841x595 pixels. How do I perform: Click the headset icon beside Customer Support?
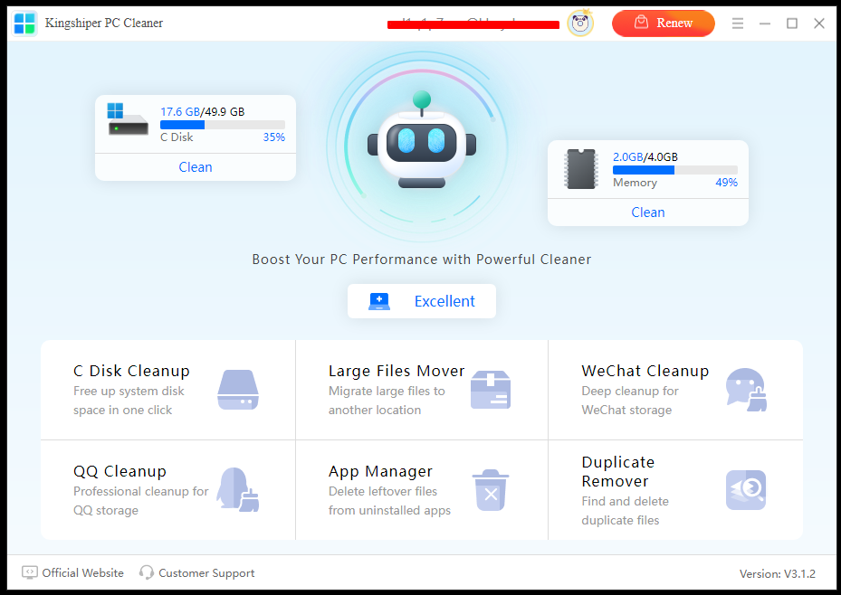point(146,572)
